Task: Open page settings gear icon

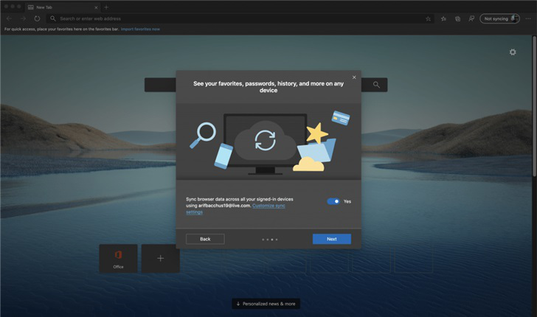Action: (x=513, y=52)
